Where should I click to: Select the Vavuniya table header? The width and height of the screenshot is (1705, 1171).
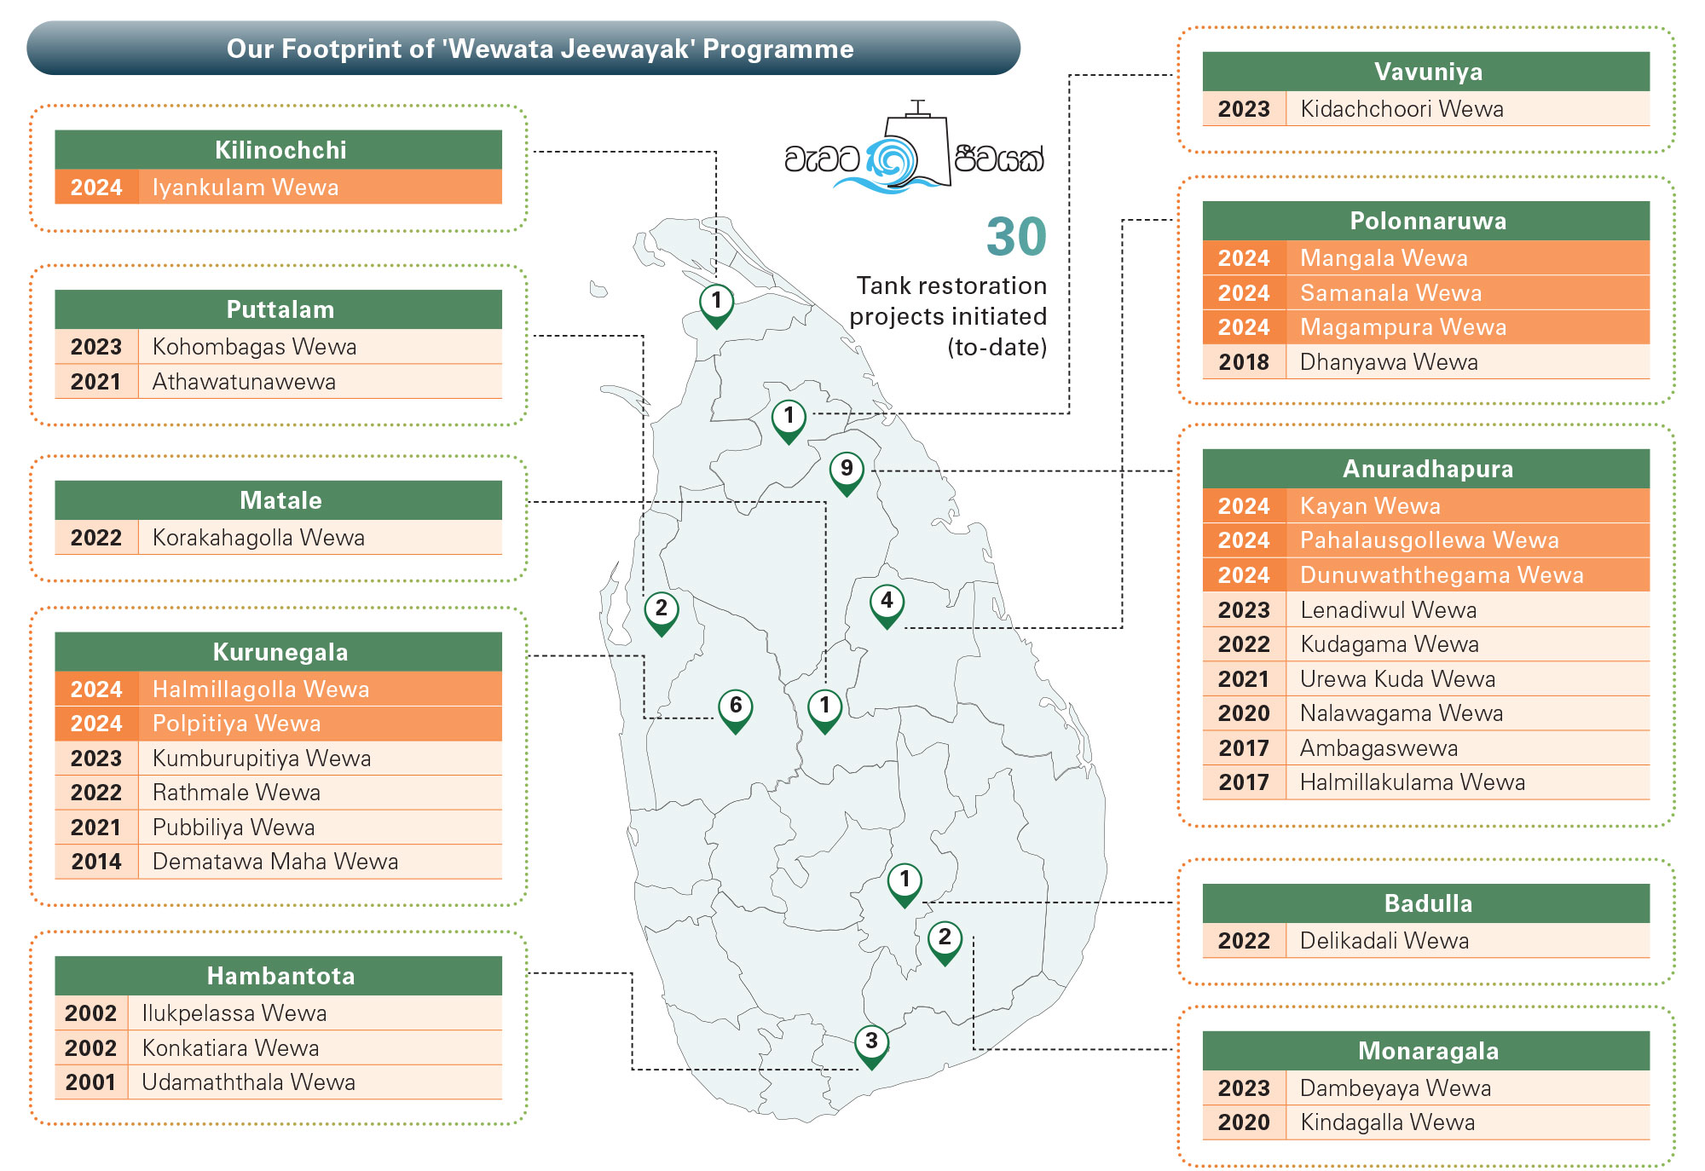pos(1426,72)
